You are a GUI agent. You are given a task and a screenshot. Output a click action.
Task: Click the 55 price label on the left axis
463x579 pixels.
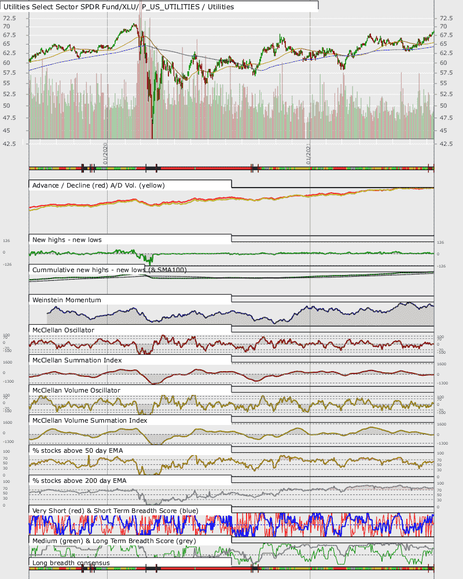tap(6, 83)
